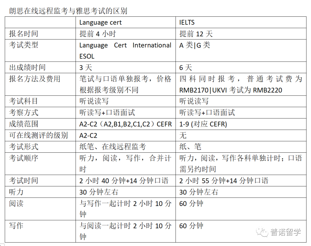Screen dimensions: 311x246
Task: Click the row label 写作
Action: 16,226
